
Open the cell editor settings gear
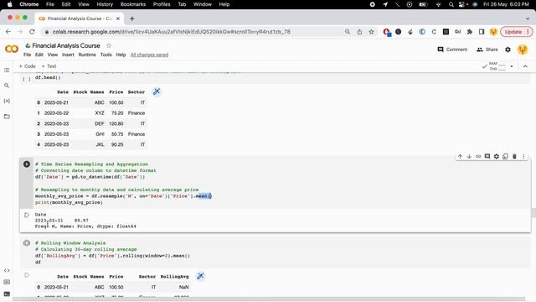pyautogui.click(x=497, y=157)
